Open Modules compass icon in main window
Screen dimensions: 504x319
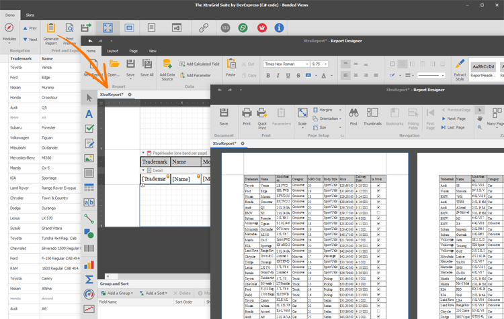(9, 28)
